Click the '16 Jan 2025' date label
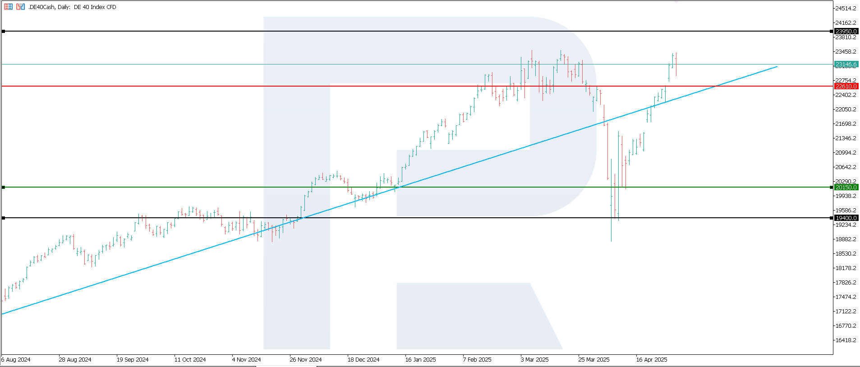Screen dimensions: 860x367 (421, 360)
